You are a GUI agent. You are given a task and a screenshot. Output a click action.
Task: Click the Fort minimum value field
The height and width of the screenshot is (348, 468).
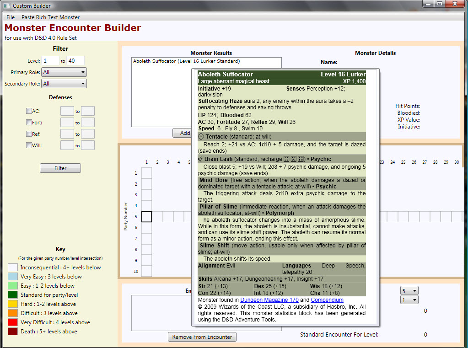pos(67,123)
